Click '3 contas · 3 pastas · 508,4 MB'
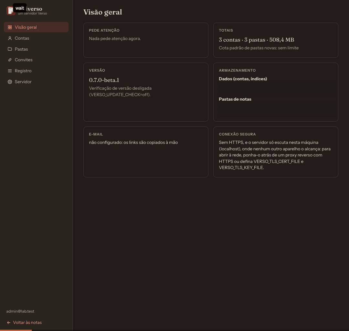349x331 pixels. tap(256, 40)
